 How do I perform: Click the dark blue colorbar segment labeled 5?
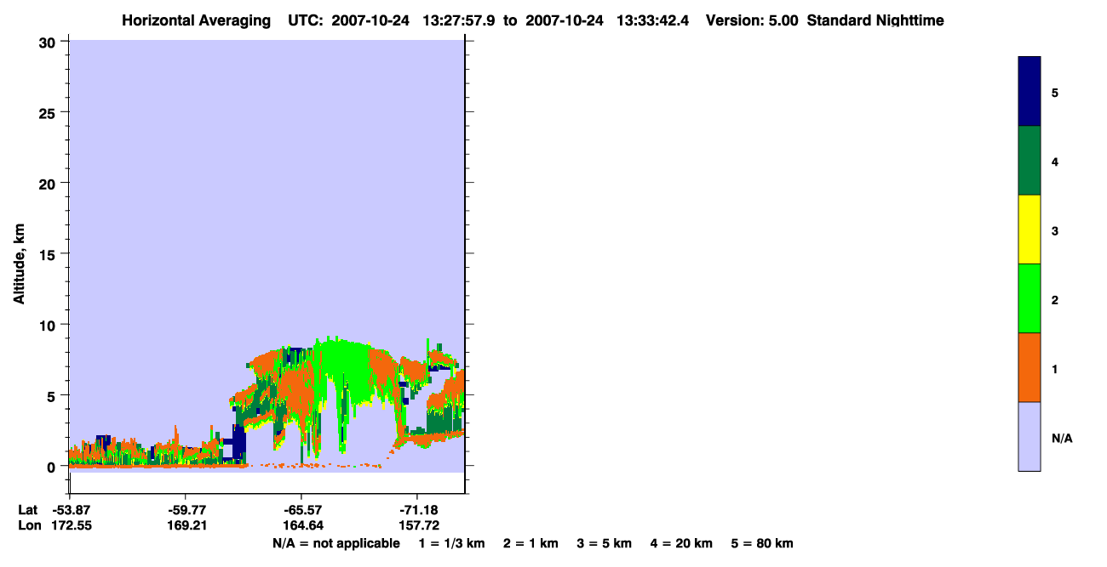pyautogui.click(x=1030, y=92)
